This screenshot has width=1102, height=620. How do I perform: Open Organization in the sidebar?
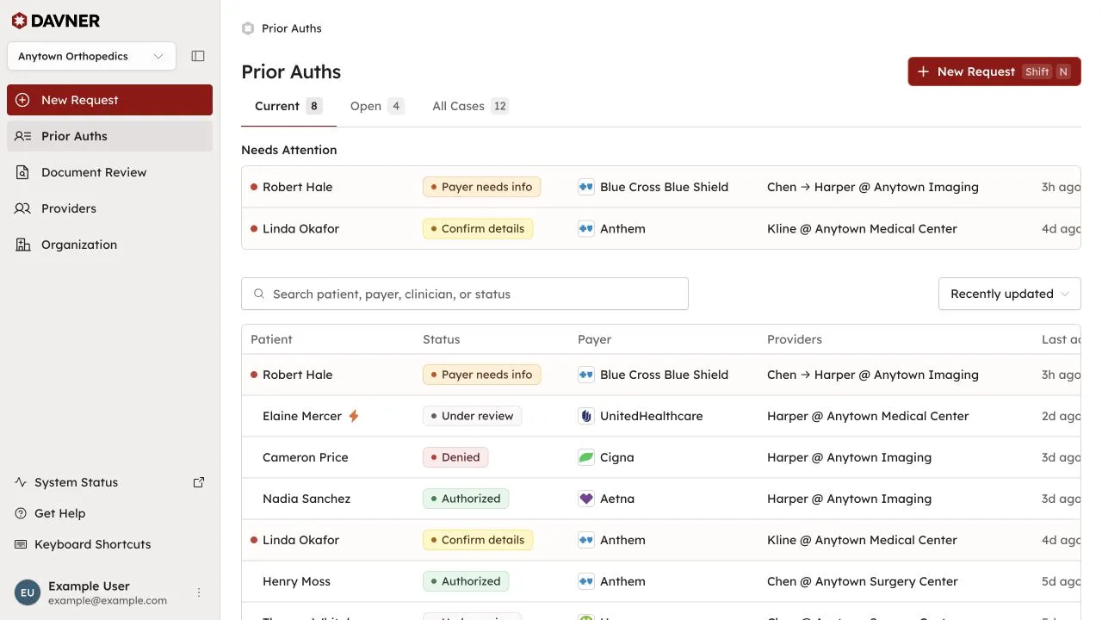pyautogui.click(x=109, y=245)
